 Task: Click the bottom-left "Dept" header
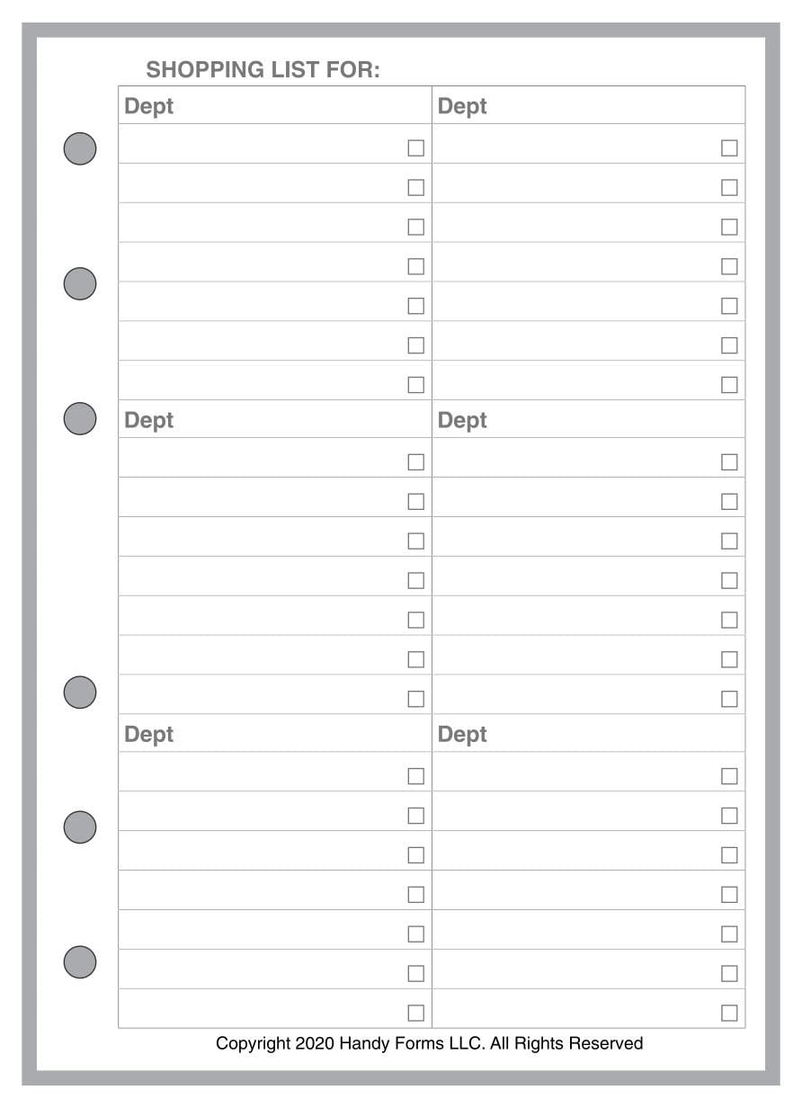click(x=149, y=734)
